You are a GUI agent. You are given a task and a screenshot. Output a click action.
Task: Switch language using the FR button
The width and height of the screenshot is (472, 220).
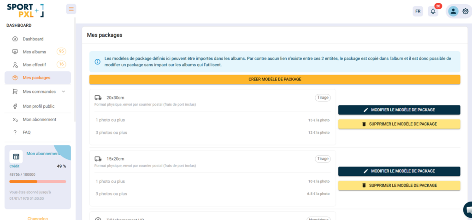click(x=418, y=12)
